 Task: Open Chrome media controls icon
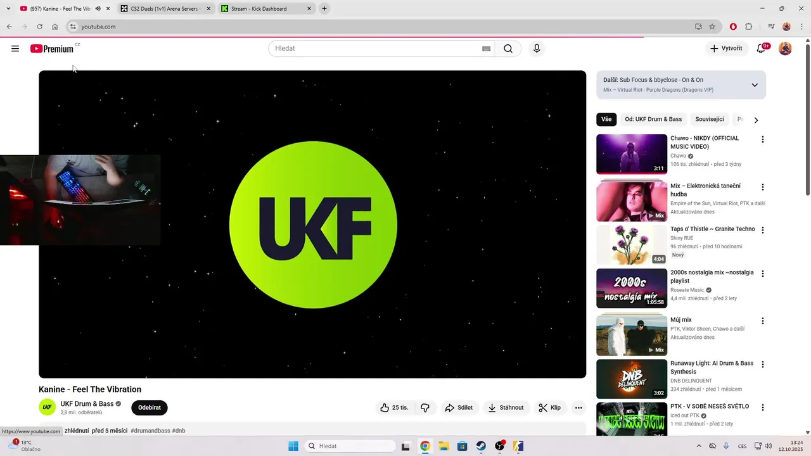pyautogui.click(x=771, y=27)
